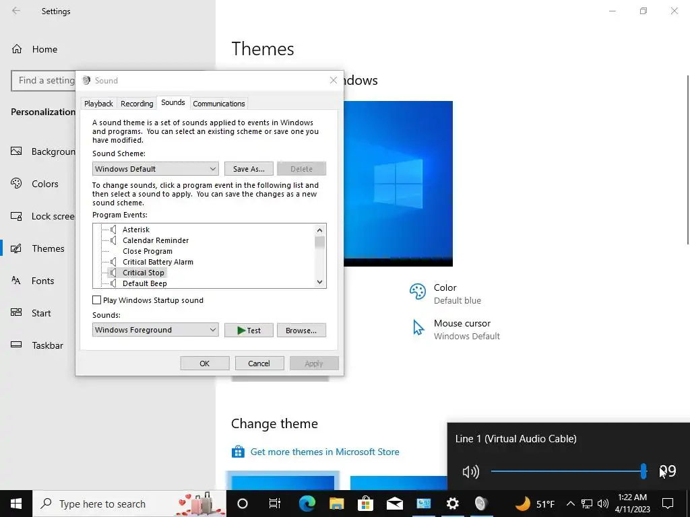Select the Calendar Reminder event

(156, 240)
